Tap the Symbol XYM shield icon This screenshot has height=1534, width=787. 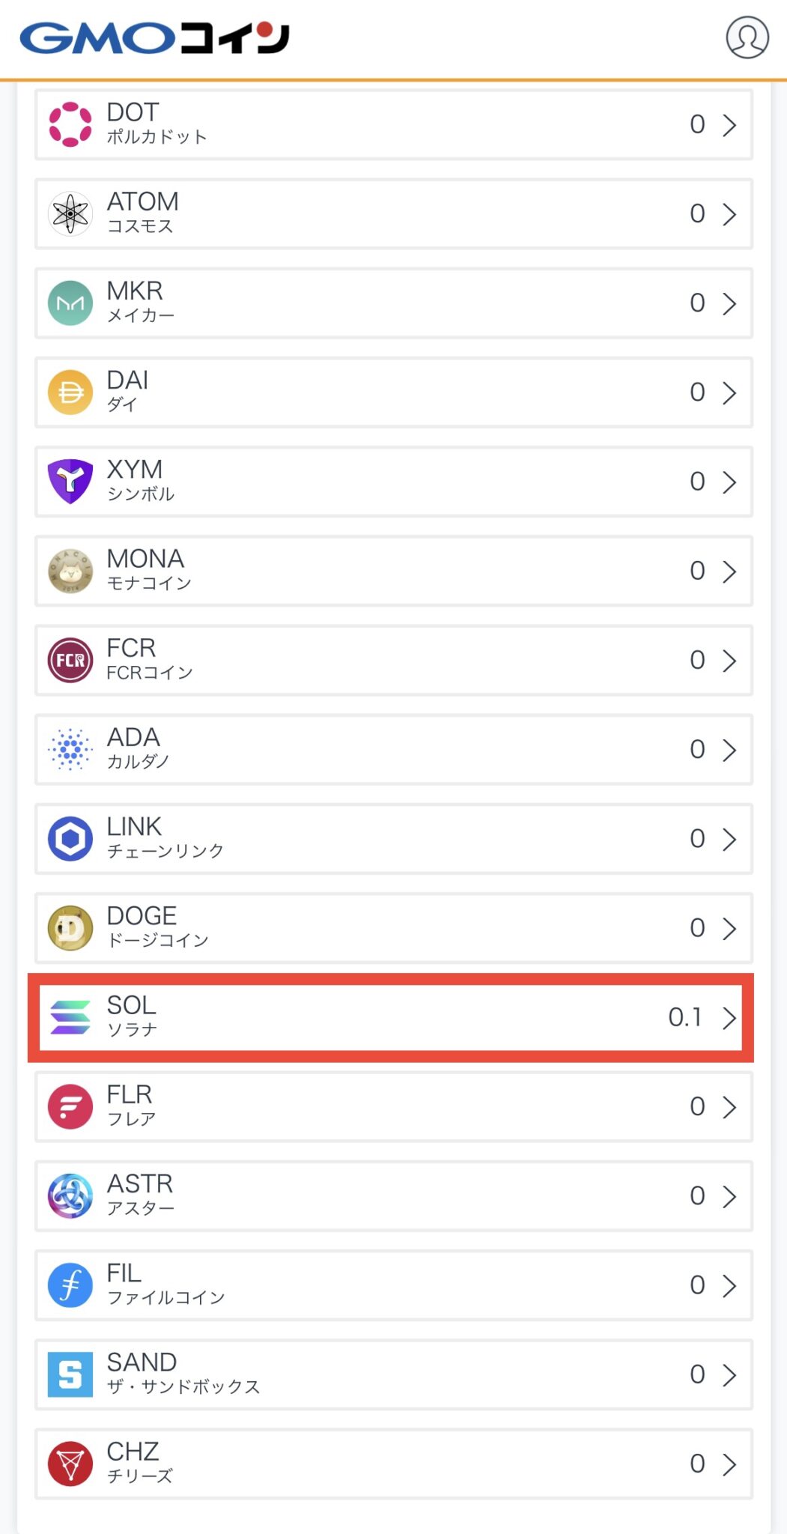tap(70, 481)
